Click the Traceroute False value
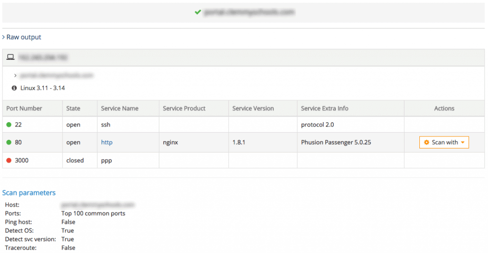 point(68,248)
